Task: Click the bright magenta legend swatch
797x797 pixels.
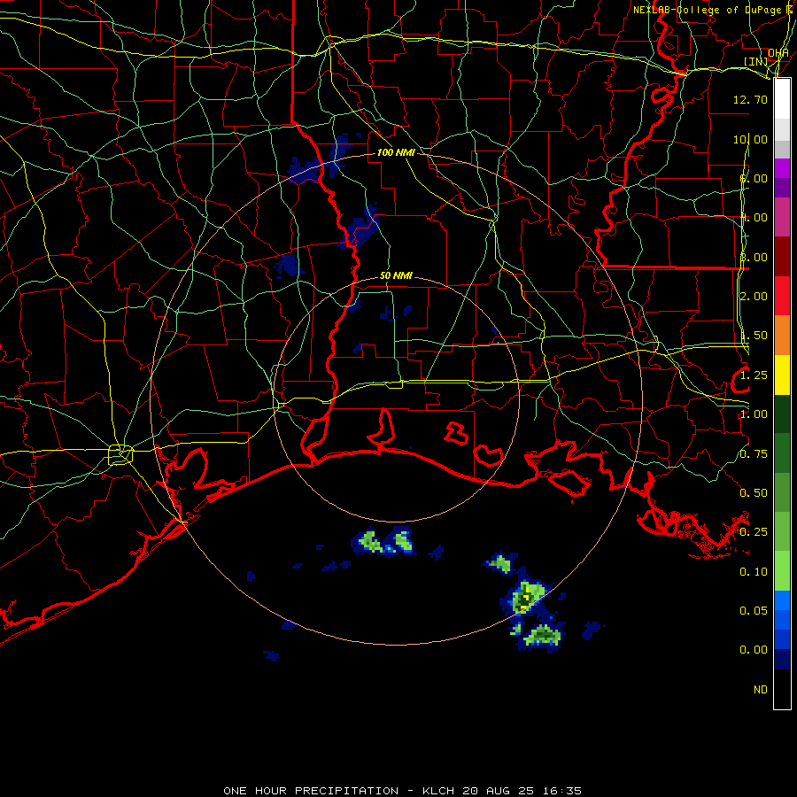Action: tap(782, 168)
